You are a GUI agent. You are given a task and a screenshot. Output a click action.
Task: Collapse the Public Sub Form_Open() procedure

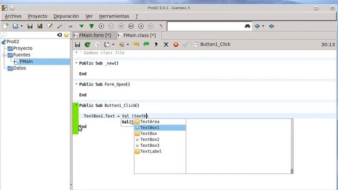[x=76, y=84]
